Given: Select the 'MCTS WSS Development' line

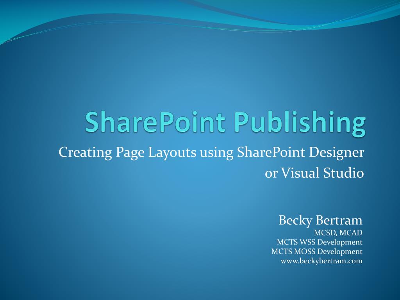Looking at the screenshot, I should pos(320,242).
